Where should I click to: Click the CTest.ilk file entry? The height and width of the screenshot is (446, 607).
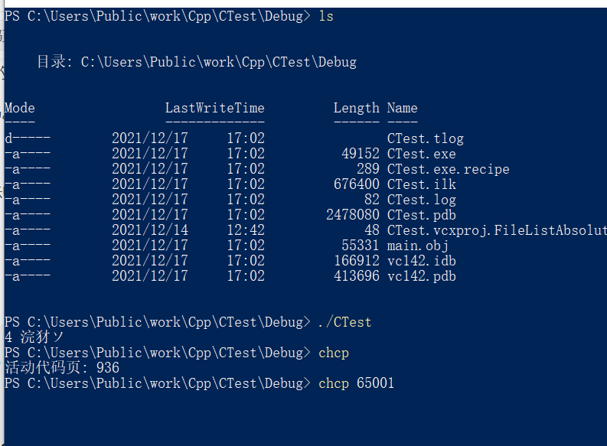[x=421, y=184]
